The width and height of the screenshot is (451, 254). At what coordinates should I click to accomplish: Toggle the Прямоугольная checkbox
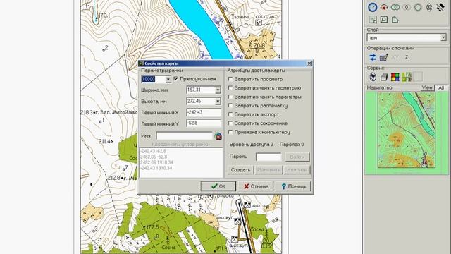click(175, 78)
